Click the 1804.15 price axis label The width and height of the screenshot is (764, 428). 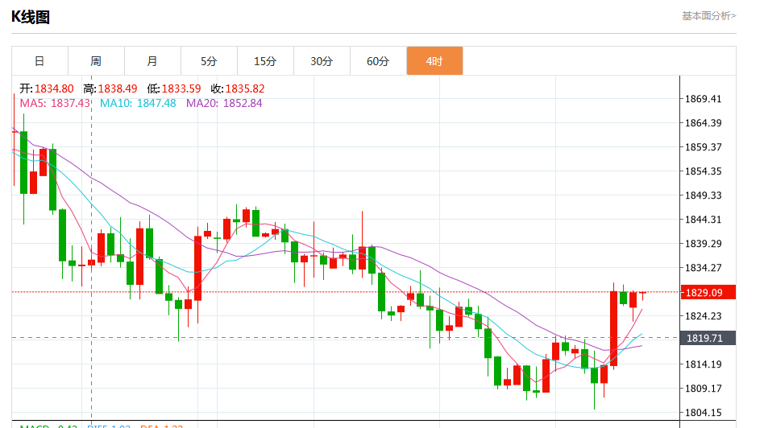tap(703, 413)
